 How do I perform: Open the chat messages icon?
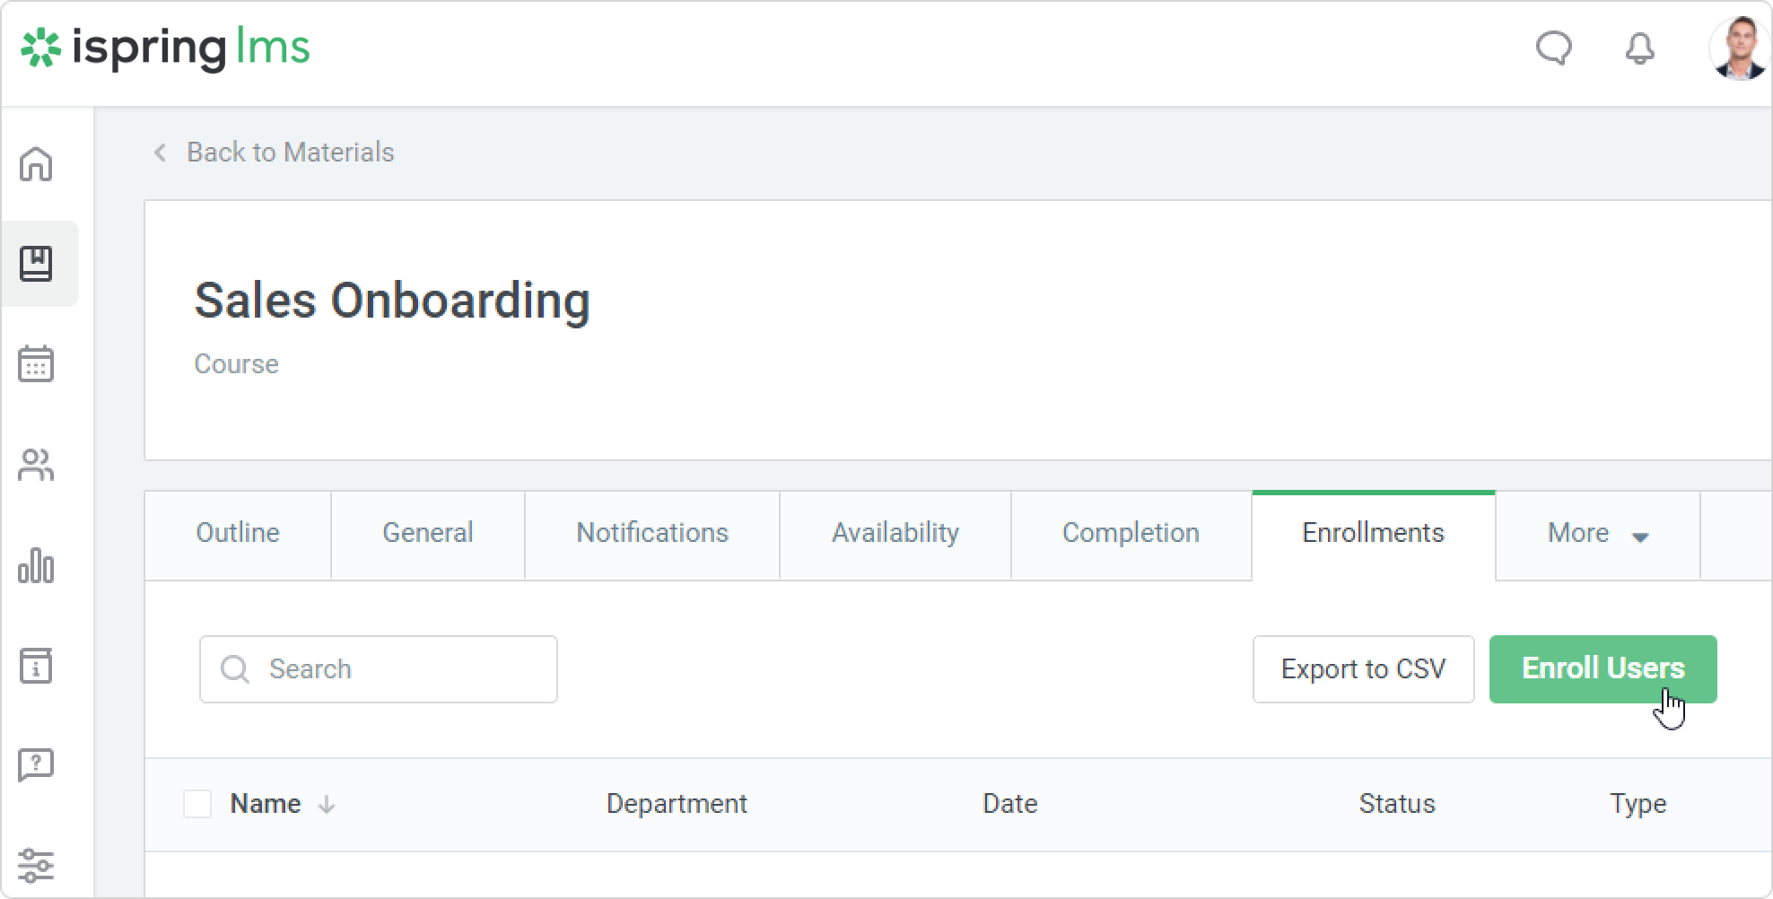click(x=1553, y=48)
